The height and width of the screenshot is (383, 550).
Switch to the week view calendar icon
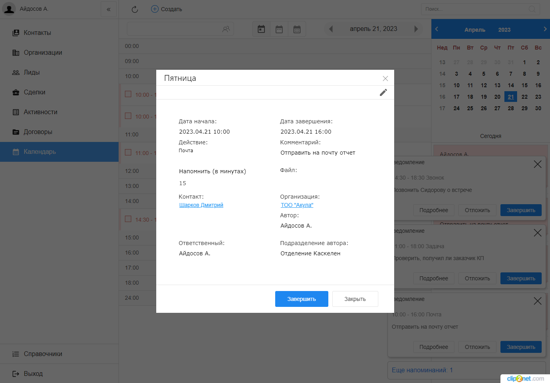279,29
